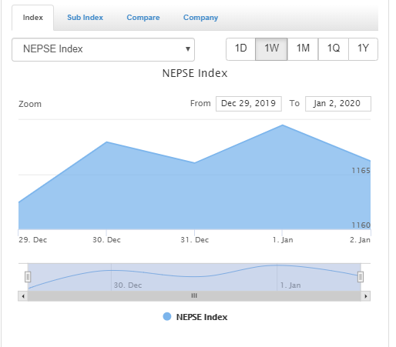This screenshot has height=347, width=396.
Task: Open the Compare tab
Action: point(143,18)
